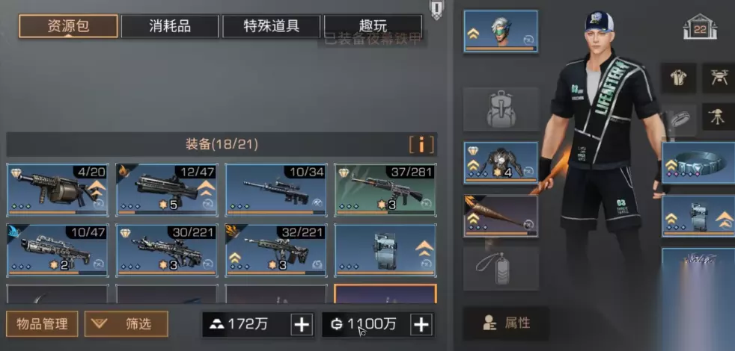Add more coins beside 1100万

tap(421, 324)
